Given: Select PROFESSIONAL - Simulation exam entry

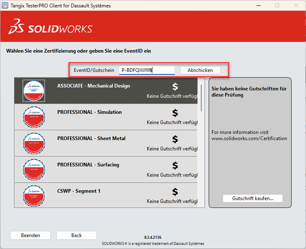Looking at the screenshot, I should 89,112.
